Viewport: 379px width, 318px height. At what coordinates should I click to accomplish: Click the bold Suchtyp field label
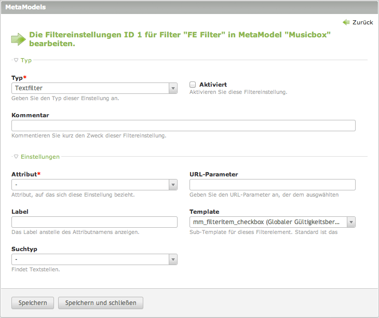24,249
